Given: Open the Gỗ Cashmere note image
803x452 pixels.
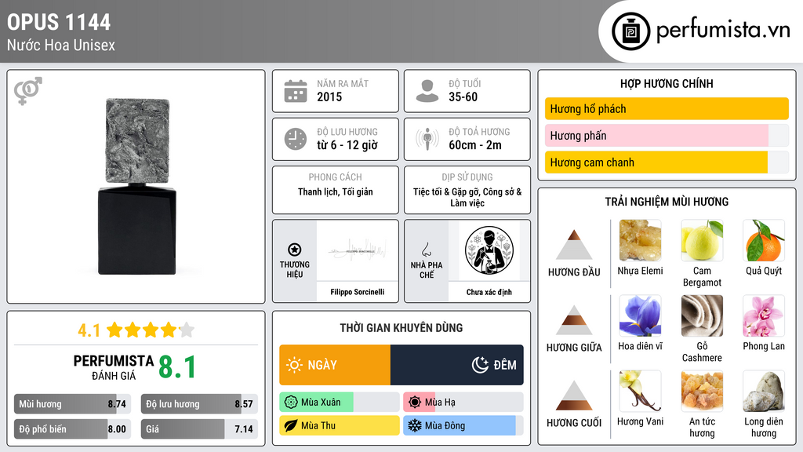Looking at the screenshot, I should click(x=702, y=315).
